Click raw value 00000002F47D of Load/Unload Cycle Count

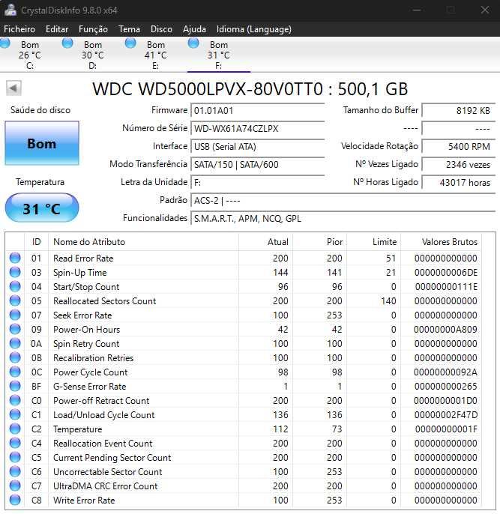(446, 415)
